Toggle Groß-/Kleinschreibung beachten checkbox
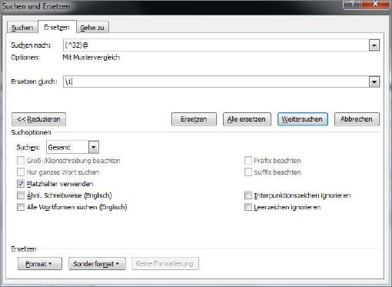 [x=21, y=161]
